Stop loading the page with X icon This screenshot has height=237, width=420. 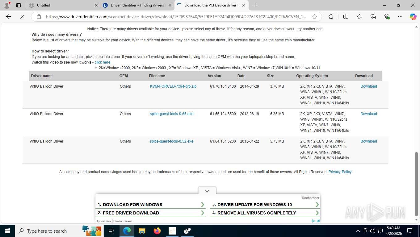point(22,17)
